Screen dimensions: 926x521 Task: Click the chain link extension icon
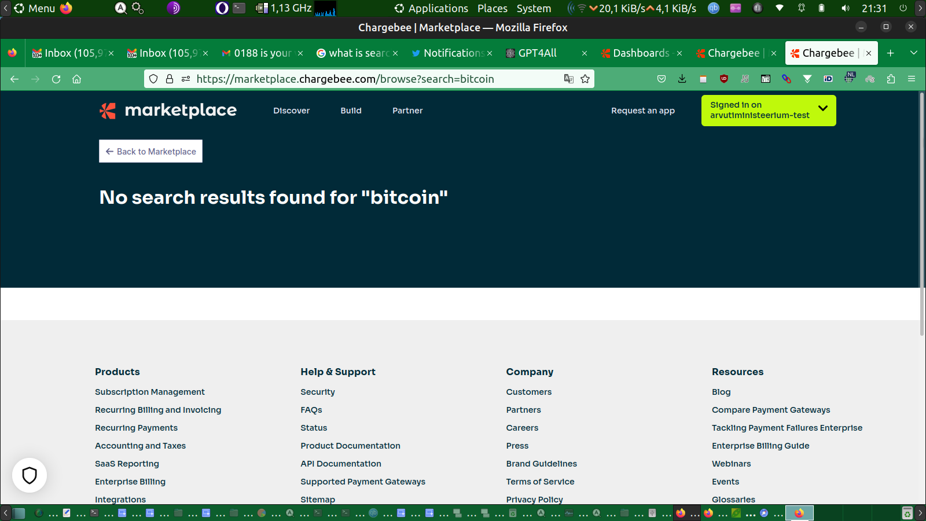pyautogui.click(x=787, y=79)
